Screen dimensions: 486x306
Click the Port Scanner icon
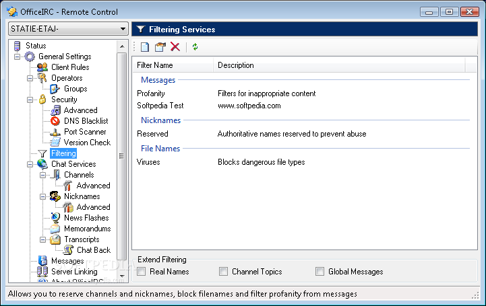(x=55, y=132)
